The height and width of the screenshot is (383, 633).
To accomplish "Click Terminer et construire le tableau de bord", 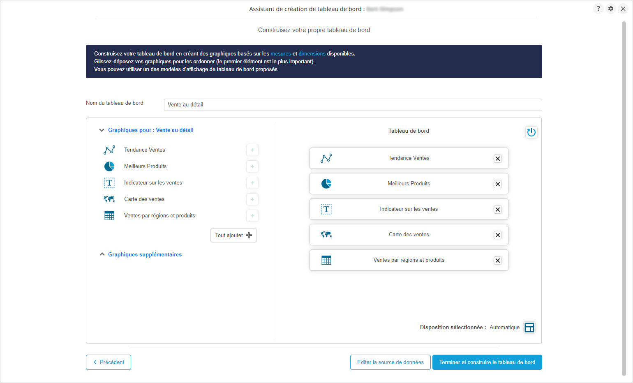I will point(487,362).
